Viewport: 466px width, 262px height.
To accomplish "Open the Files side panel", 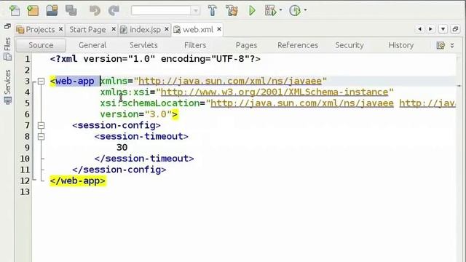I will [7, 49].
